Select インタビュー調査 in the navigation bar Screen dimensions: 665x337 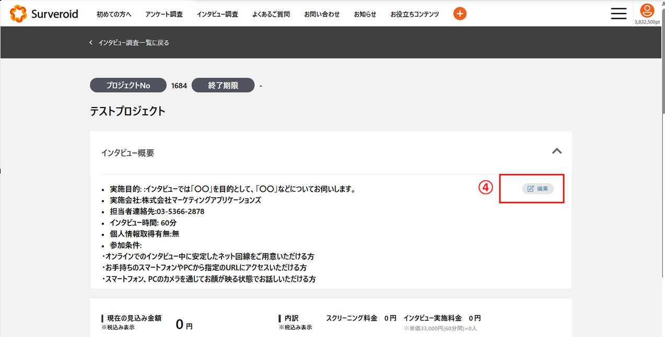pyautogui.click(x=217, y=15)
